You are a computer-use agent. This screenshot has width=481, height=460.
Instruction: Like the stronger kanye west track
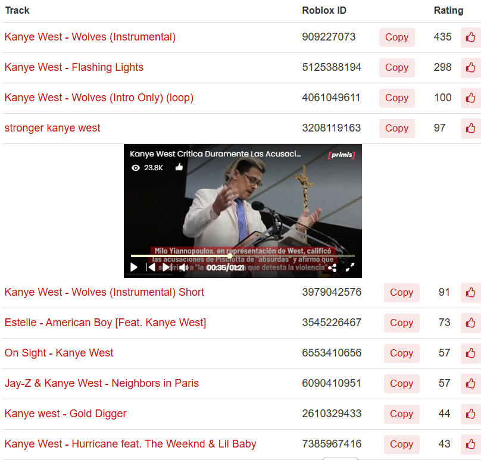click(x=470, y=128)
